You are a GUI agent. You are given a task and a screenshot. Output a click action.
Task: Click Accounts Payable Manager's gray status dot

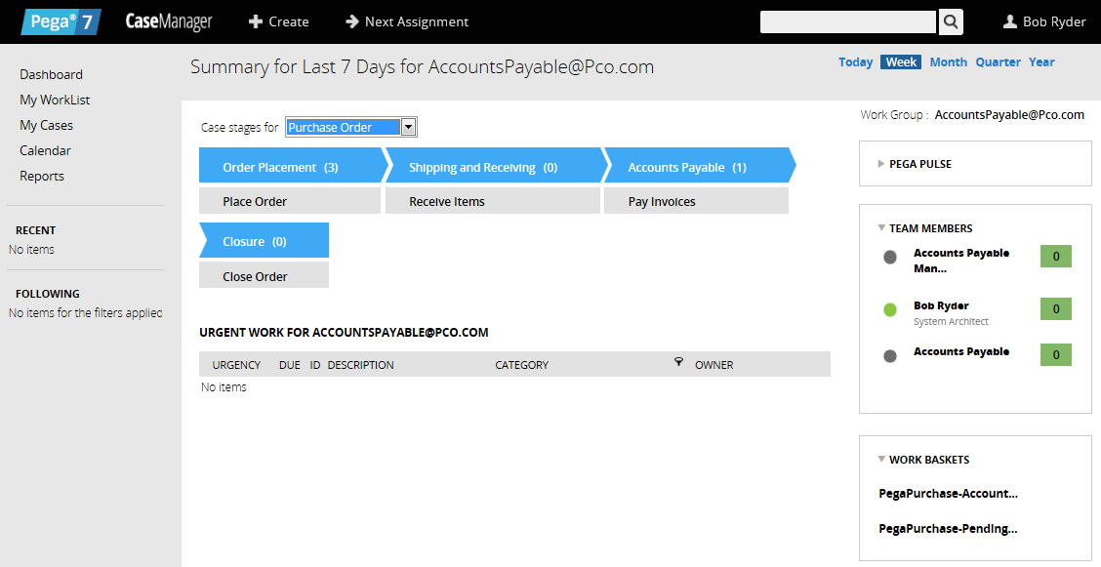(889, 258)
